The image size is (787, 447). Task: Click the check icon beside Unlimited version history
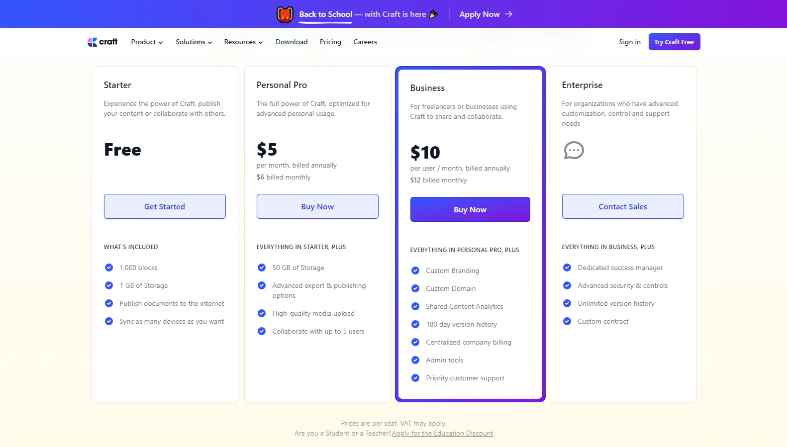coord(567,303)
